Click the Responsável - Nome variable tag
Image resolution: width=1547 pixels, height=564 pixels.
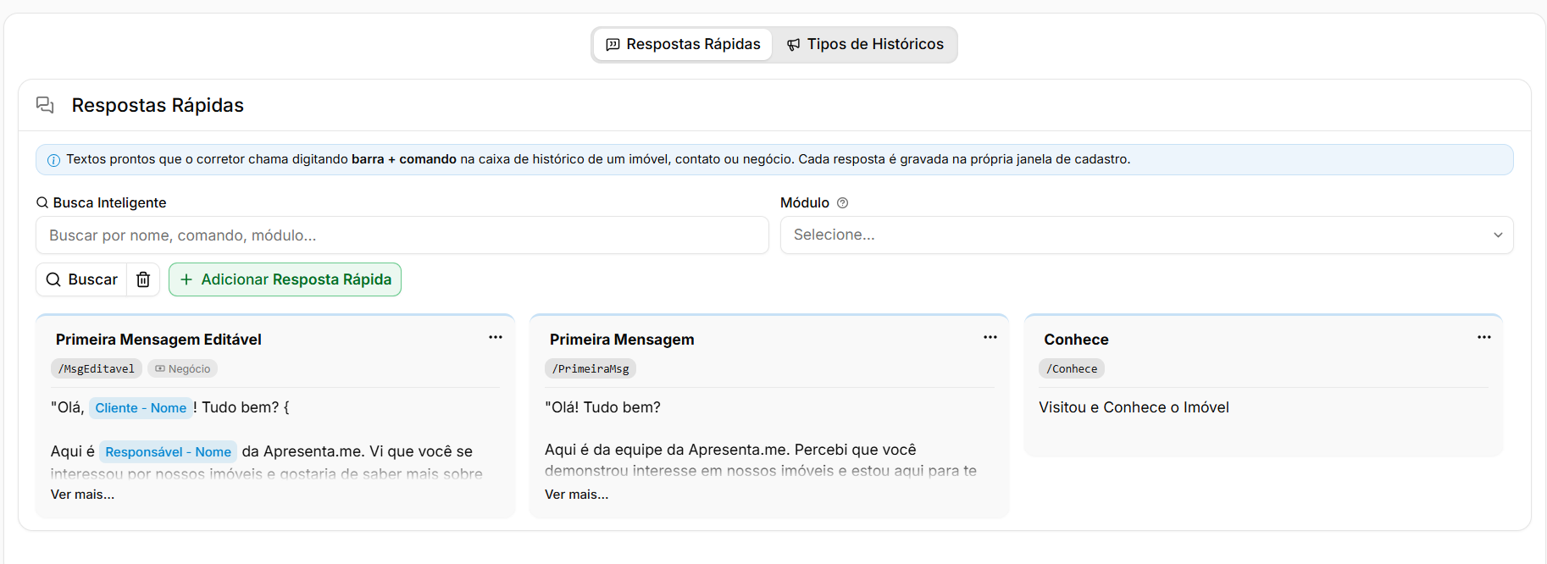tap(168, 452)
